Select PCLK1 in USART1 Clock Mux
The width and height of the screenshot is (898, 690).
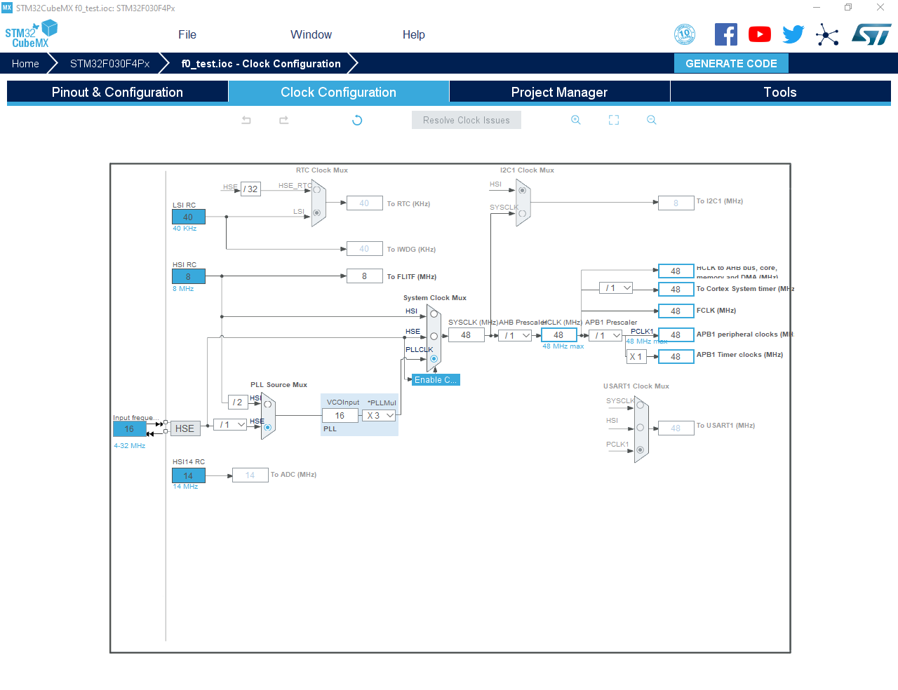[640, 449]
